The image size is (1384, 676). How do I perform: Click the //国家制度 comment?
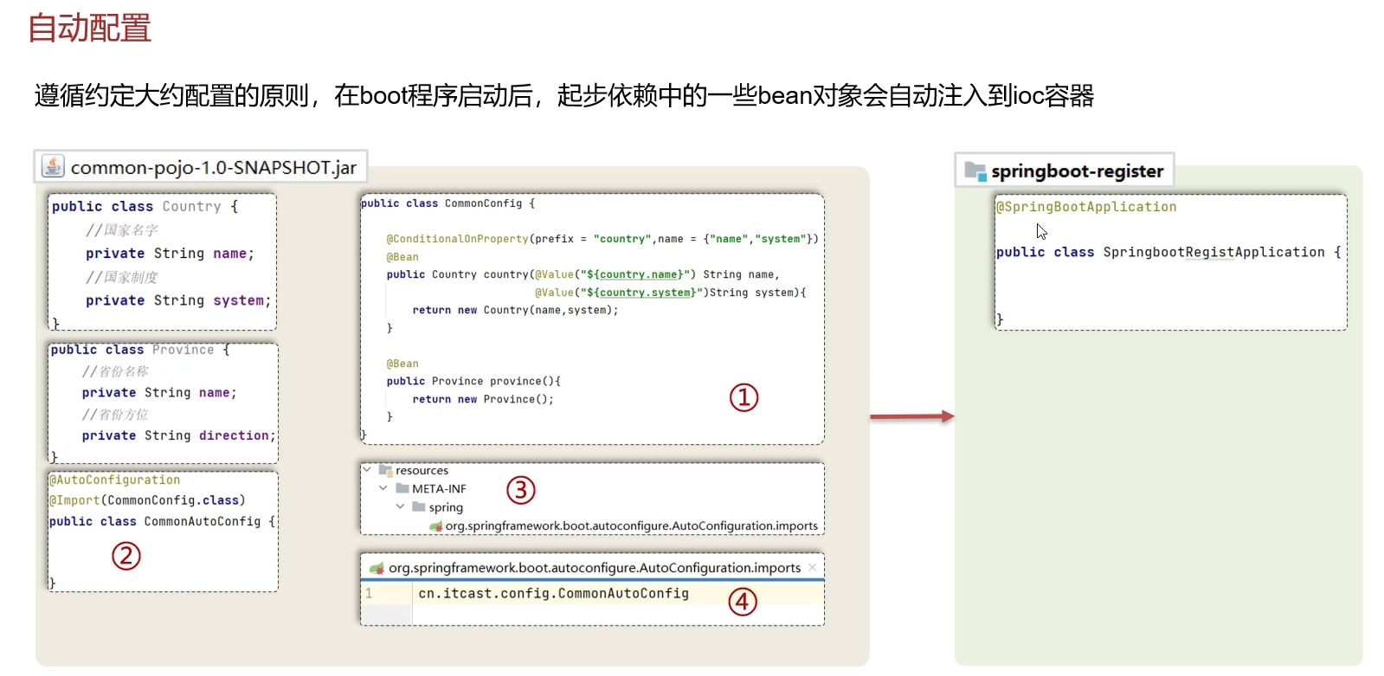point(122,277)
